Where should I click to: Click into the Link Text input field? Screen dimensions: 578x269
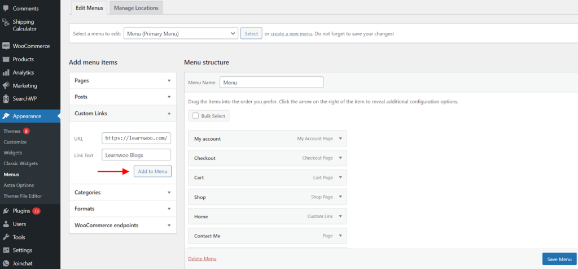coord(137,155)
